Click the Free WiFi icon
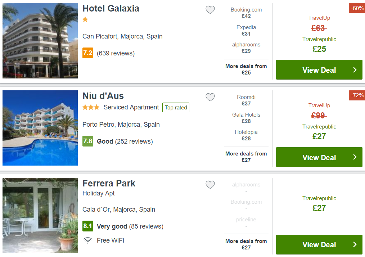This screenshot has width=365, height=257. click(88, 240)
